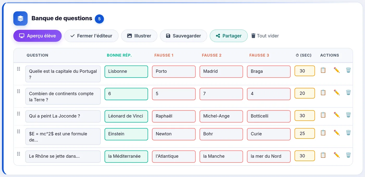Click the question count badge showing 5
365x177 pixels.
tap(99, 19)
